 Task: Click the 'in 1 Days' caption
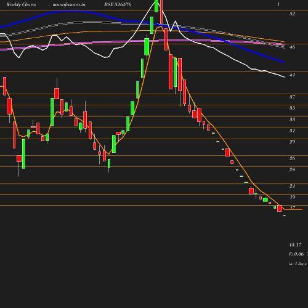298,264
